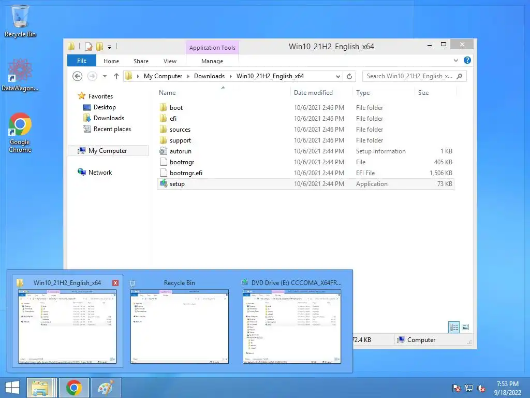Select the support folder icon
The image size is (530, 398).
pyautogui.click(x=163, y=140)
